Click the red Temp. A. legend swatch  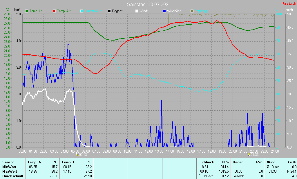[54, 11]
